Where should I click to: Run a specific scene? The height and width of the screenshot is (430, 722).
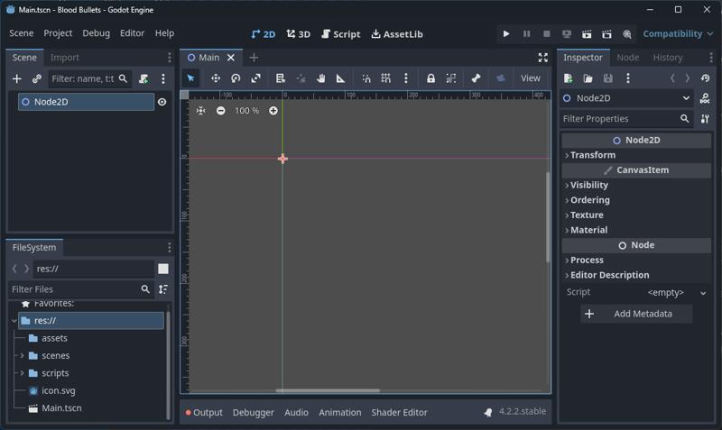click(x=606, y=33)
